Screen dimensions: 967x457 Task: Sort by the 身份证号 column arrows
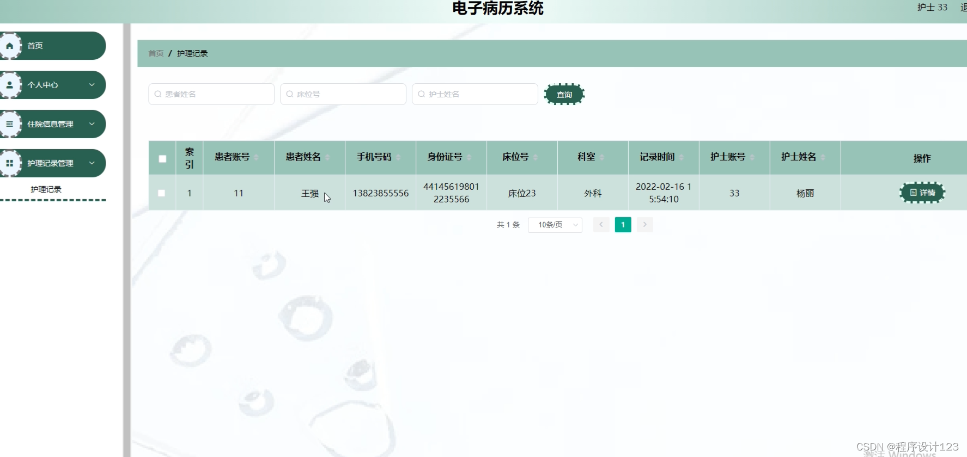click(x=469, y=157)
